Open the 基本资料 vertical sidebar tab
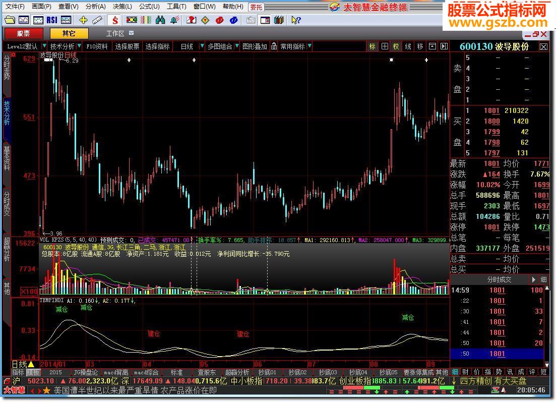The width and height of the screenshot is (557, 402). click(7, 158)
